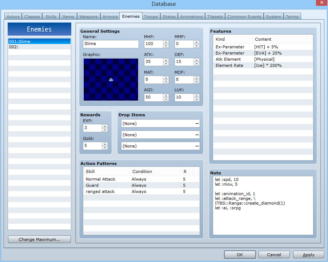Increase the EXP reward with up arrow
The width and height of the screenshot is (328, 262).
pos(105,126)
